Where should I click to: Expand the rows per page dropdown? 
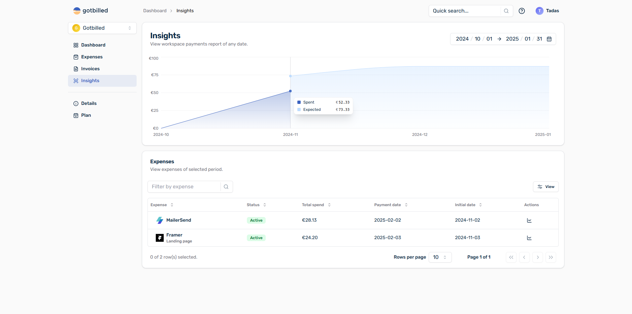pos(440,257)
